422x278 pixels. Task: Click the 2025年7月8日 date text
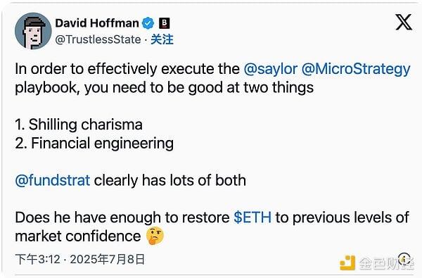click(x=108, y=260)
